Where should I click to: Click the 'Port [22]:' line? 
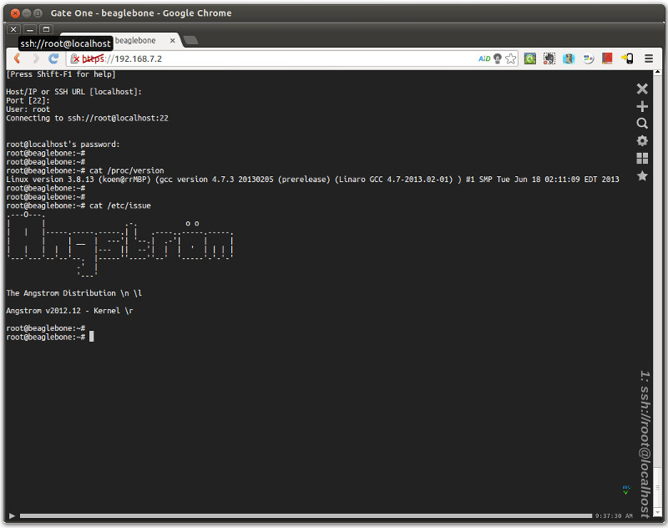click(x=28, y=100)
